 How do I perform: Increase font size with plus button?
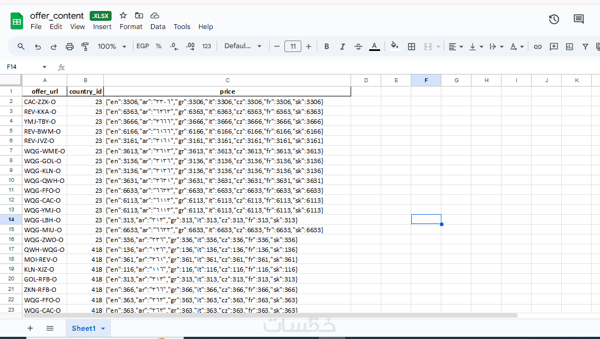(308, 47)
